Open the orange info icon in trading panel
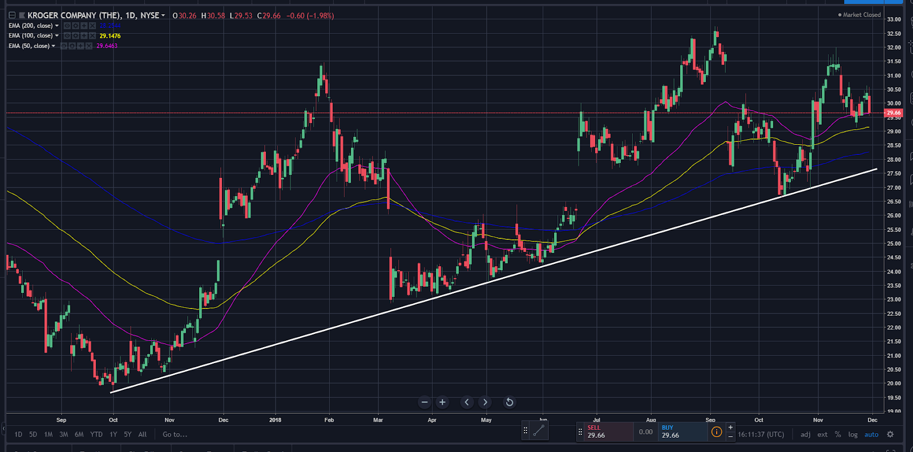Viewport: 913px width, 452px height. pyautogui.click(x=717, y=431)
